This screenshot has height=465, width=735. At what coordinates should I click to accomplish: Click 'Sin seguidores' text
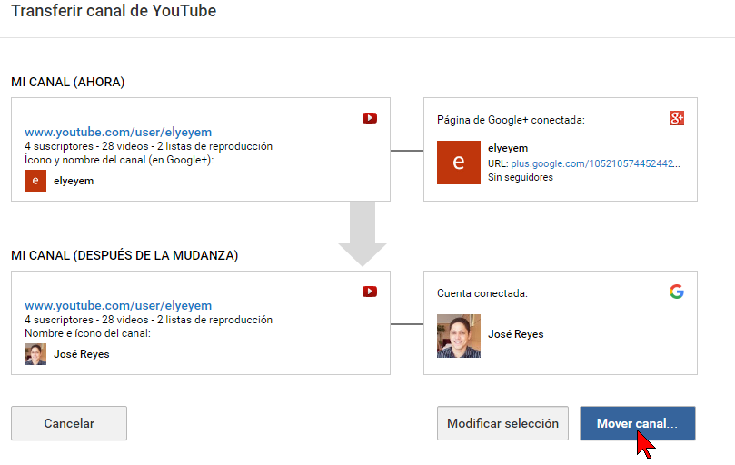(x=521, y=177)
